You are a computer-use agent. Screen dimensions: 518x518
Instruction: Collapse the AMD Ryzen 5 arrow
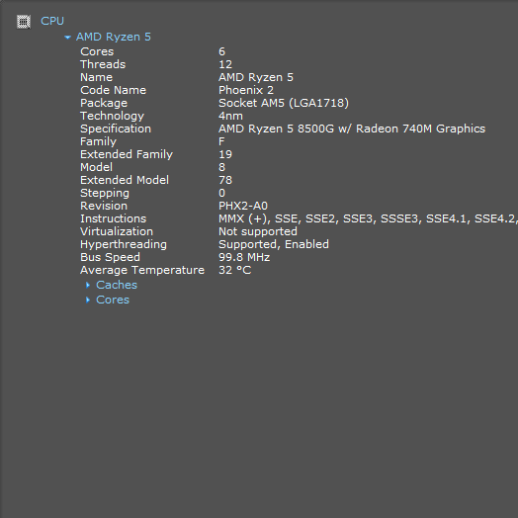pos(68,38)
